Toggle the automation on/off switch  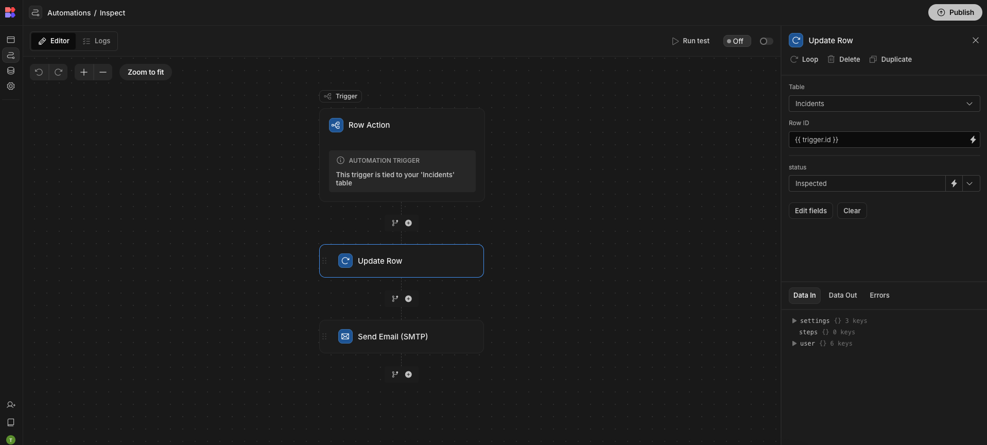click(x=766, y=41)
